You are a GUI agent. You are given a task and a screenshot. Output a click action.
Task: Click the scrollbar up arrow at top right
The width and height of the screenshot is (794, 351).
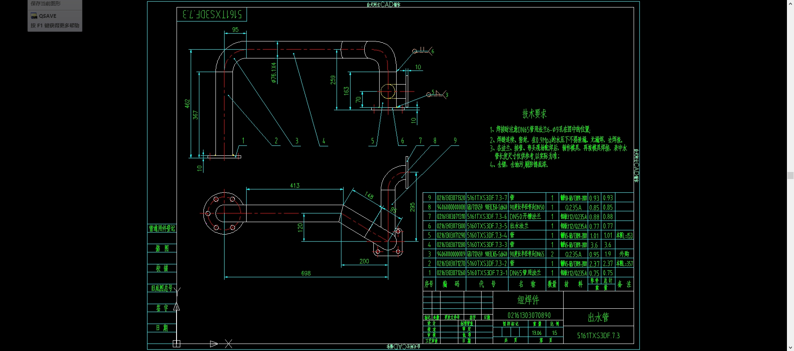coord(790,3)
